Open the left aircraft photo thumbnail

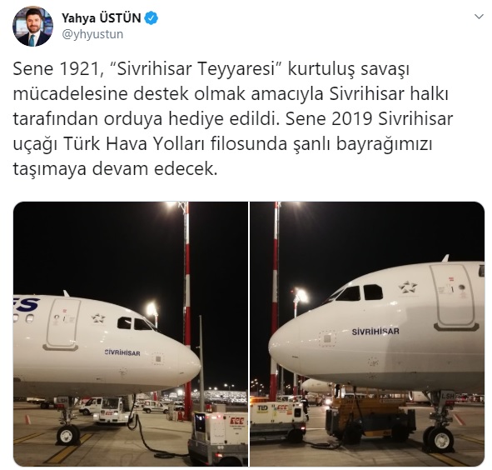(131, 334)
